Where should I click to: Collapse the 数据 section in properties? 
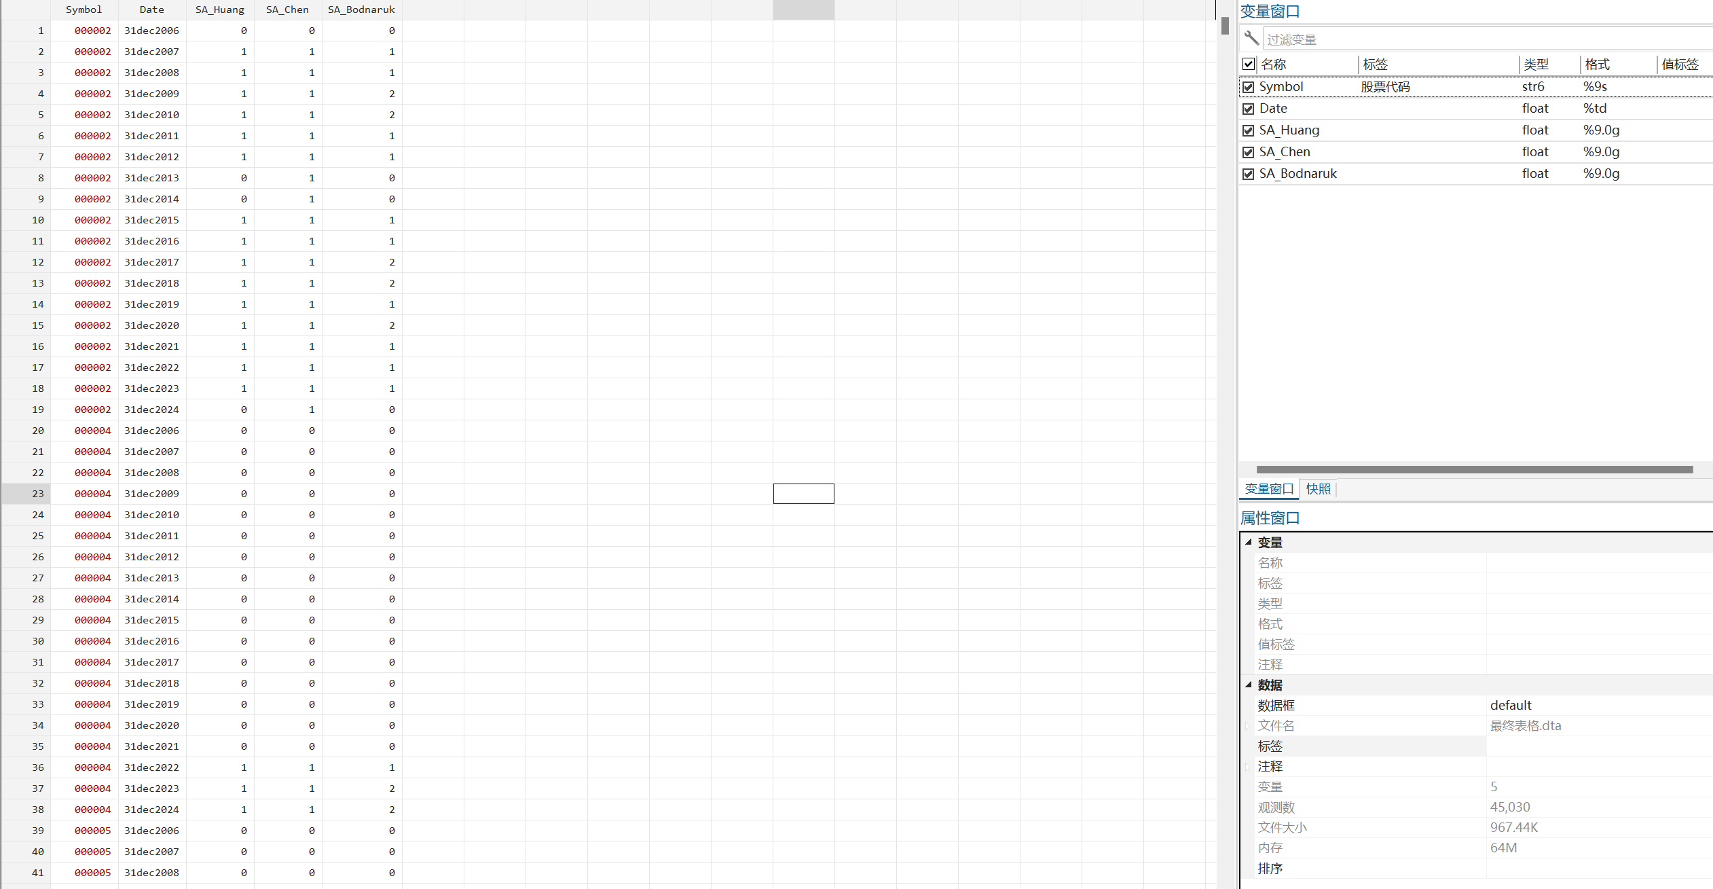point(1248,685)
